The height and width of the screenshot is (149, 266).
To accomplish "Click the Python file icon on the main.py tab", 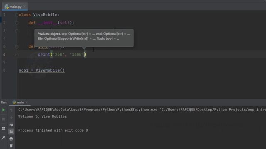I will (7, 7).
